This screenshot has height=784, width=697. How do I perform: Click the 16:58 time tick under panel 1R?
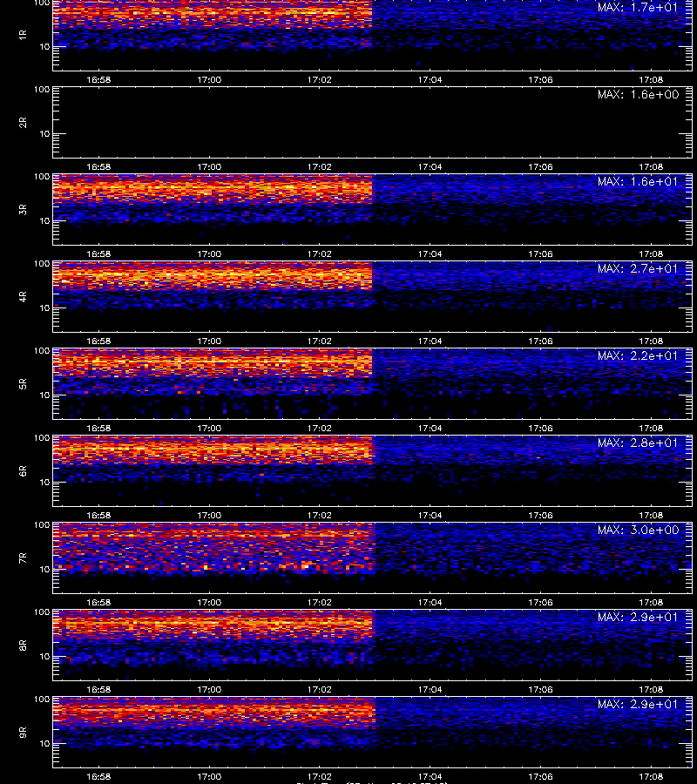coord(98,79)
